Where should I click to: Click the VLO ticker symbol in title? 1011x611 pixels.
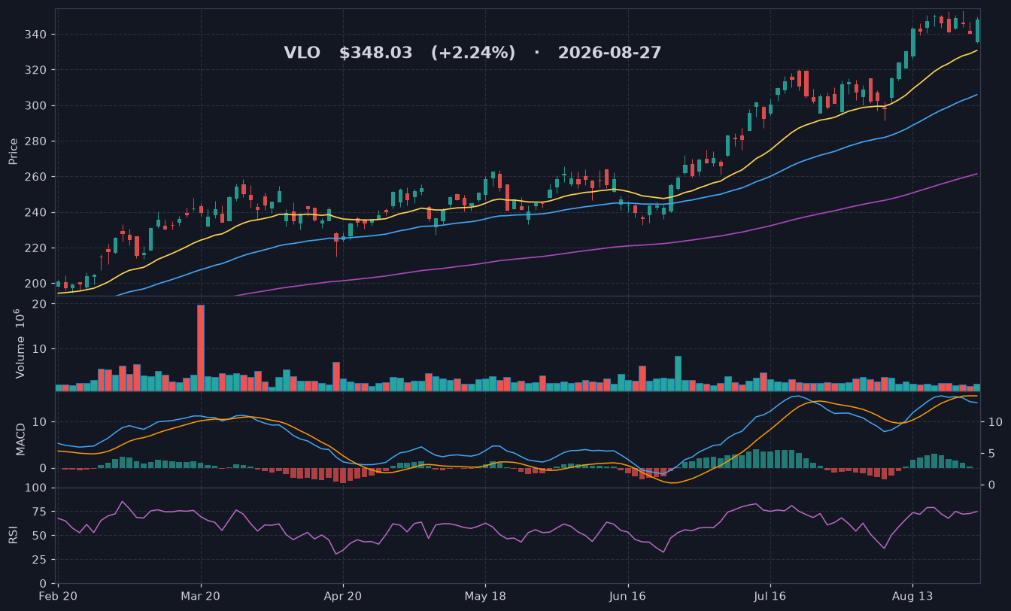point(302,53)
